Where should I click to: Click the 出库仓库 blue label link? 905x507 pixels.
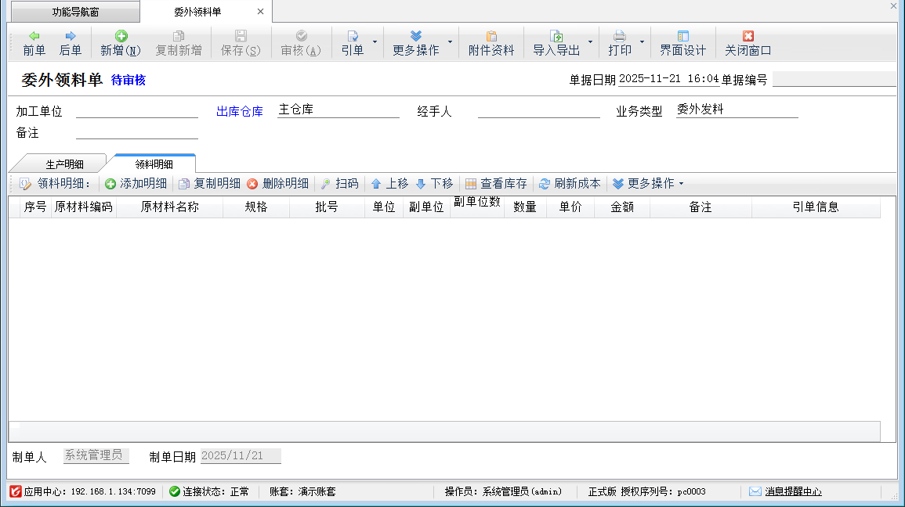click(240, 112)
